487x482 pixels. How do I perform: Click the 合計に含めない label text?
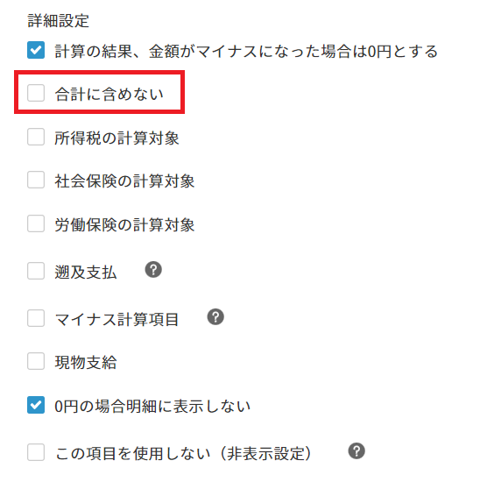coord(109,94)
